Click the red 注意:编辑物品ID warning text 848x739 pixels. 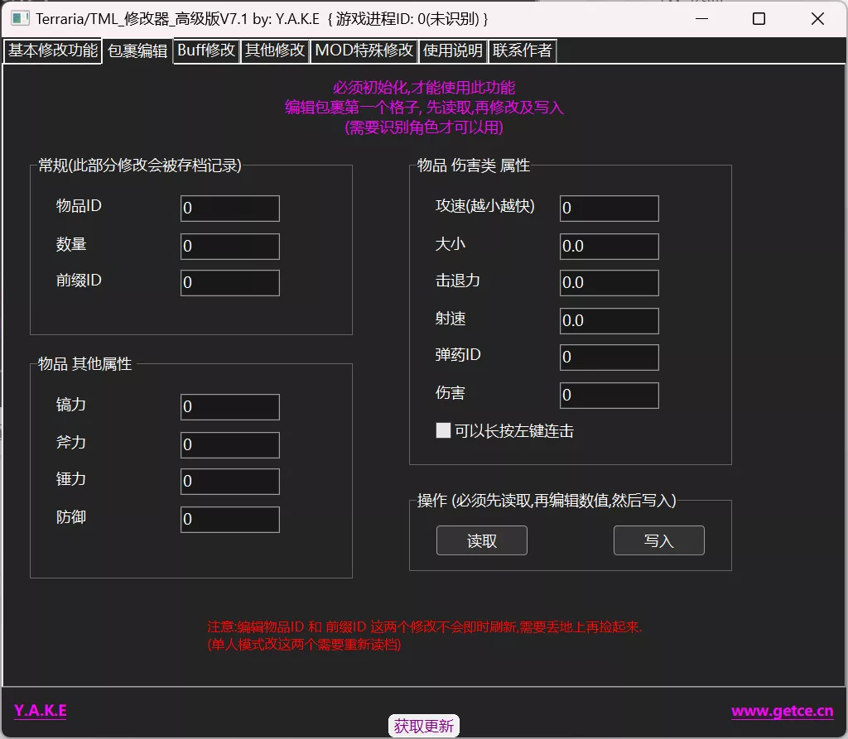(x=425, y=627)
